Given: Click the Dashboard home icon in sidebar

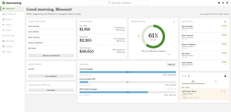Looking at the screenshot, I should point(3,9).
